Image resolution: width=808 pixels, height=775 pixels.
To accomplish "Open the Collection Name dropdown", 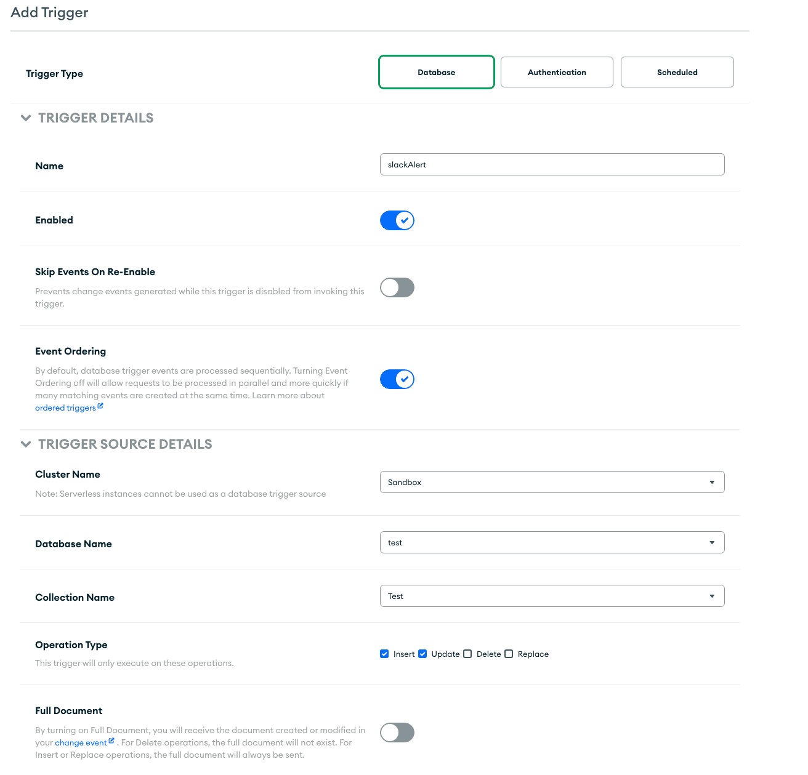I will click(552, 596).
